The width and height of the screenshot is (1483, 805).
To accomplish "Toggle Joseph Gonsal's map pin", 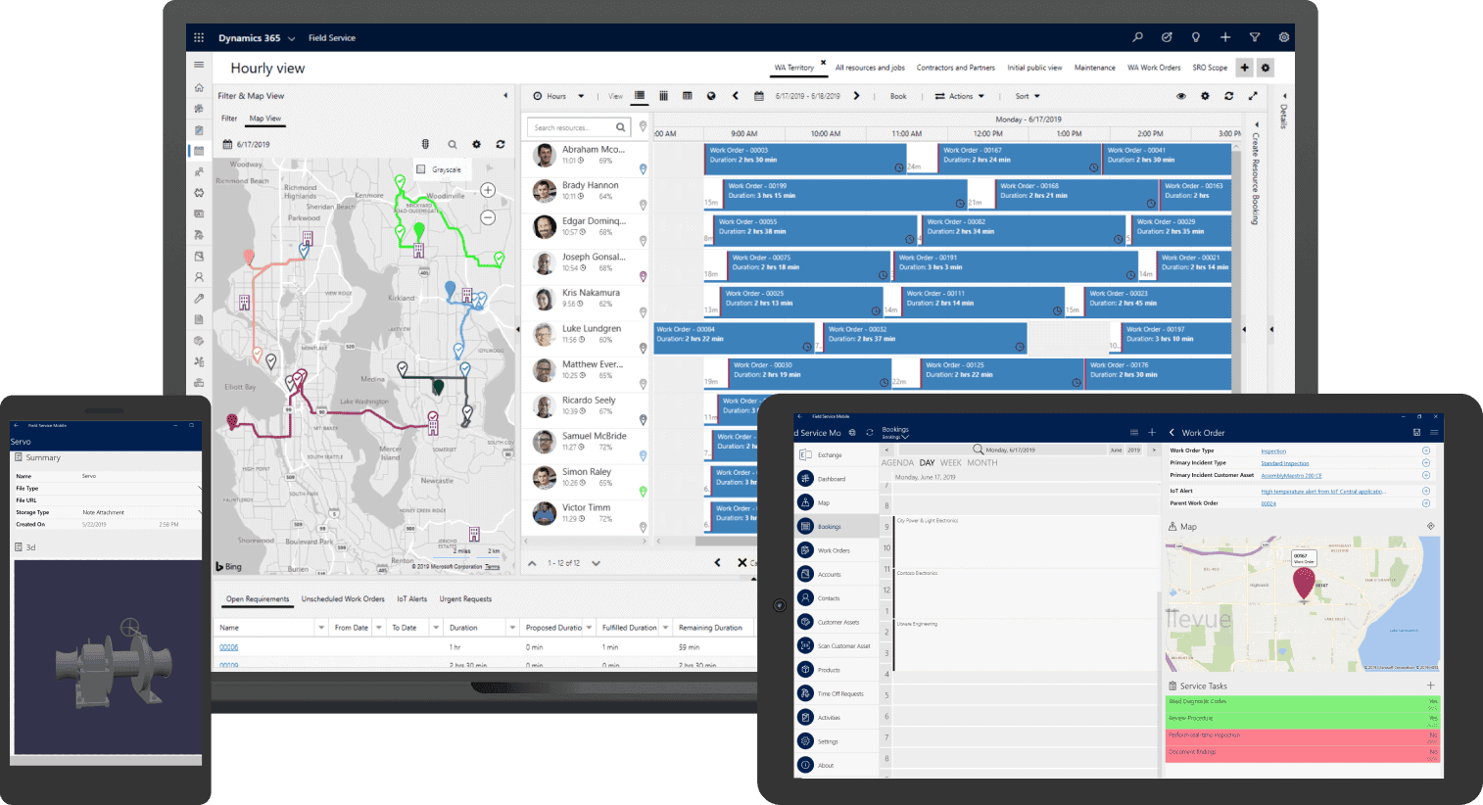I will point(643,277).
